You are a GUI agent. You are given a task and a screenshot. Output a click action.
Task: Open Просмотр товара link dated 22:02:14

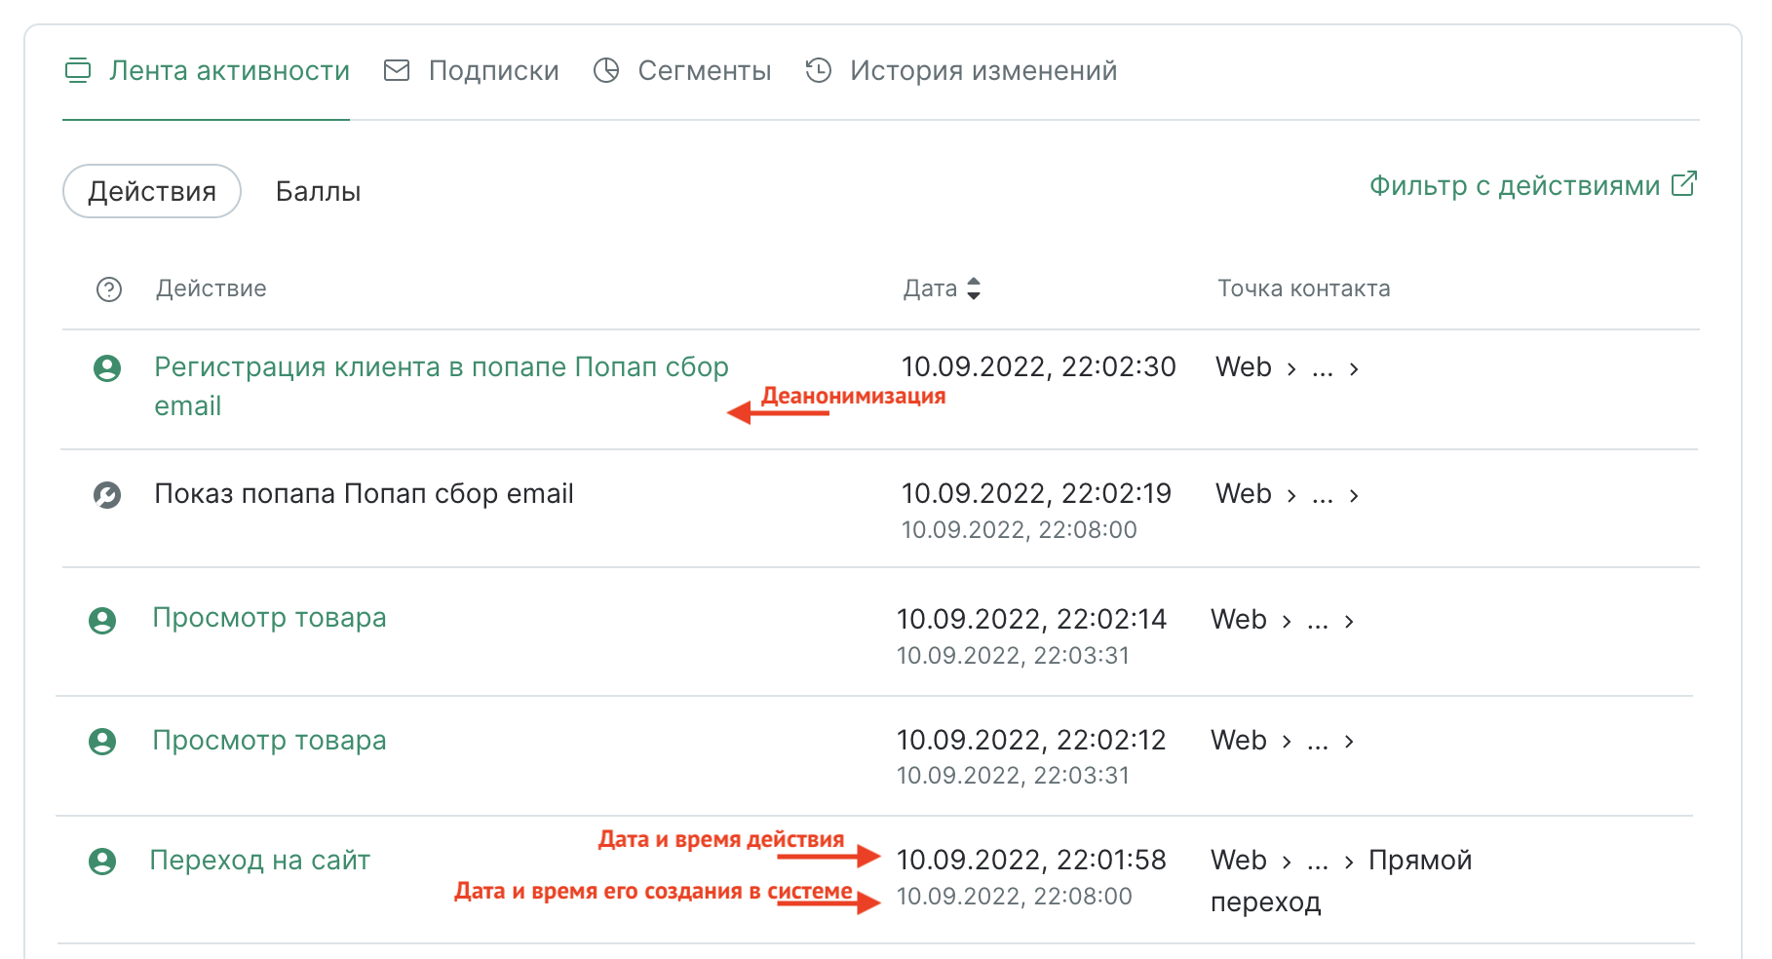click(269, 618)
